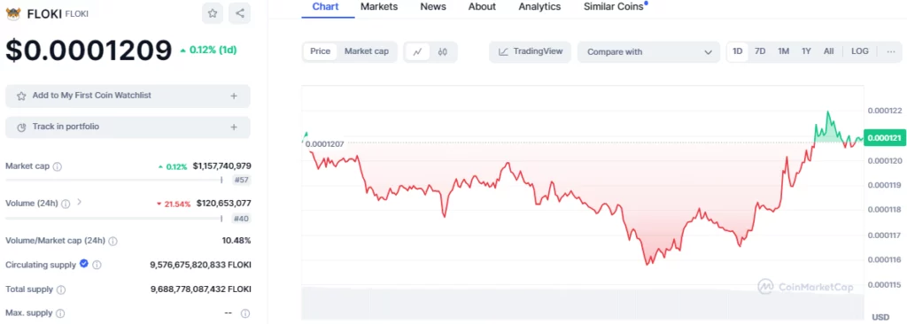907x324 pixels.
Task: Open the Similar Coins tab
Action: (x=615, y=7)
